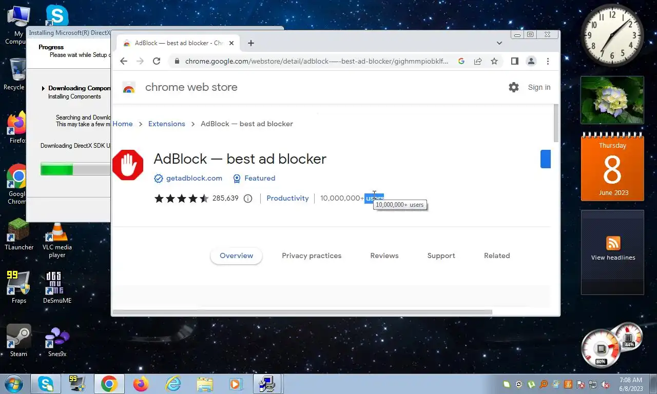The image size is (657, 394).
Task: Open Windows Start menu
Action: click(14, 384)
